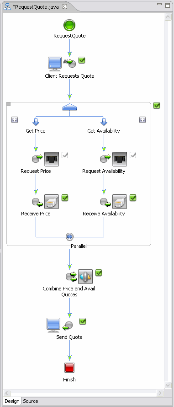174x407 pixels.
Task: Toggle gray check beside Request Price
Action: [65, 155]
